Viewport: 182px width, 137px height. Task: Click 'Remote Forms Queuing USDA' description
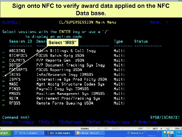pyautogui.click(x=65, y=103)
